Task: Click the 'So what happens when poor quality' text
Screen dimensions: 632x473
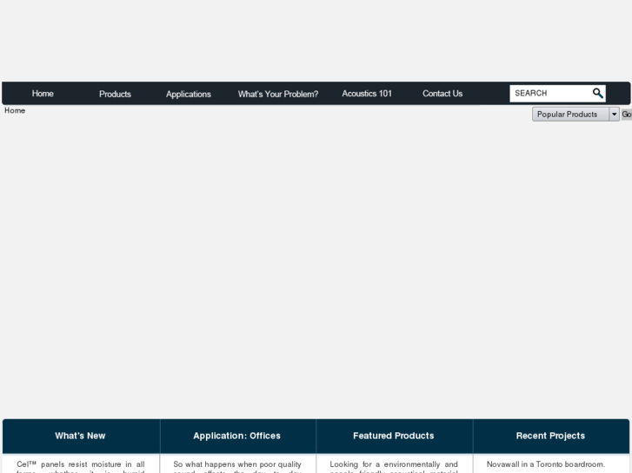Action: [x=237, y=464]
